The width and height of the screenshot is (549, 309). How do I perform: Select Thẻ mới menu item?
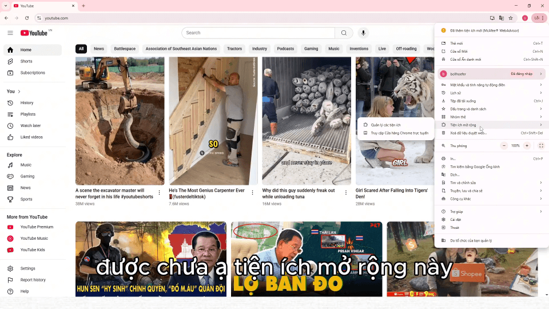click(492, 43)
